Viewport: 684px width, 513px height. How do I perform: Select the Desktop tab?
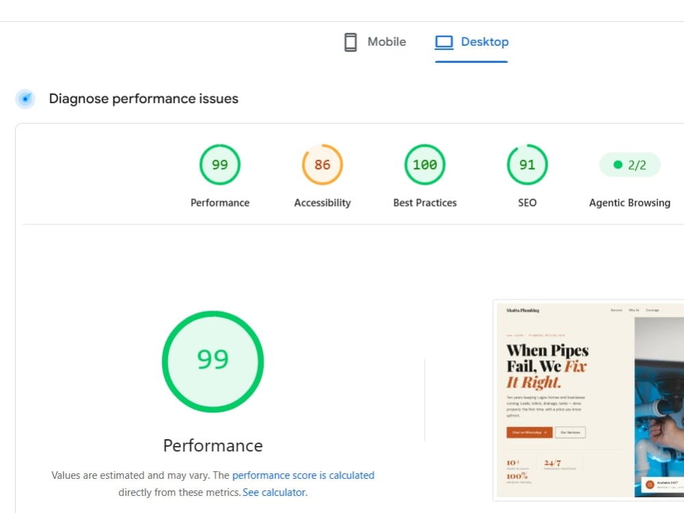coord(471,42)
